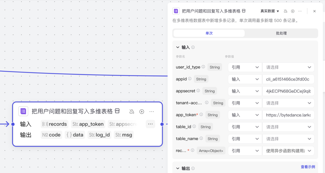Open 真实数据 dropdown in panel header

[270, 11]
